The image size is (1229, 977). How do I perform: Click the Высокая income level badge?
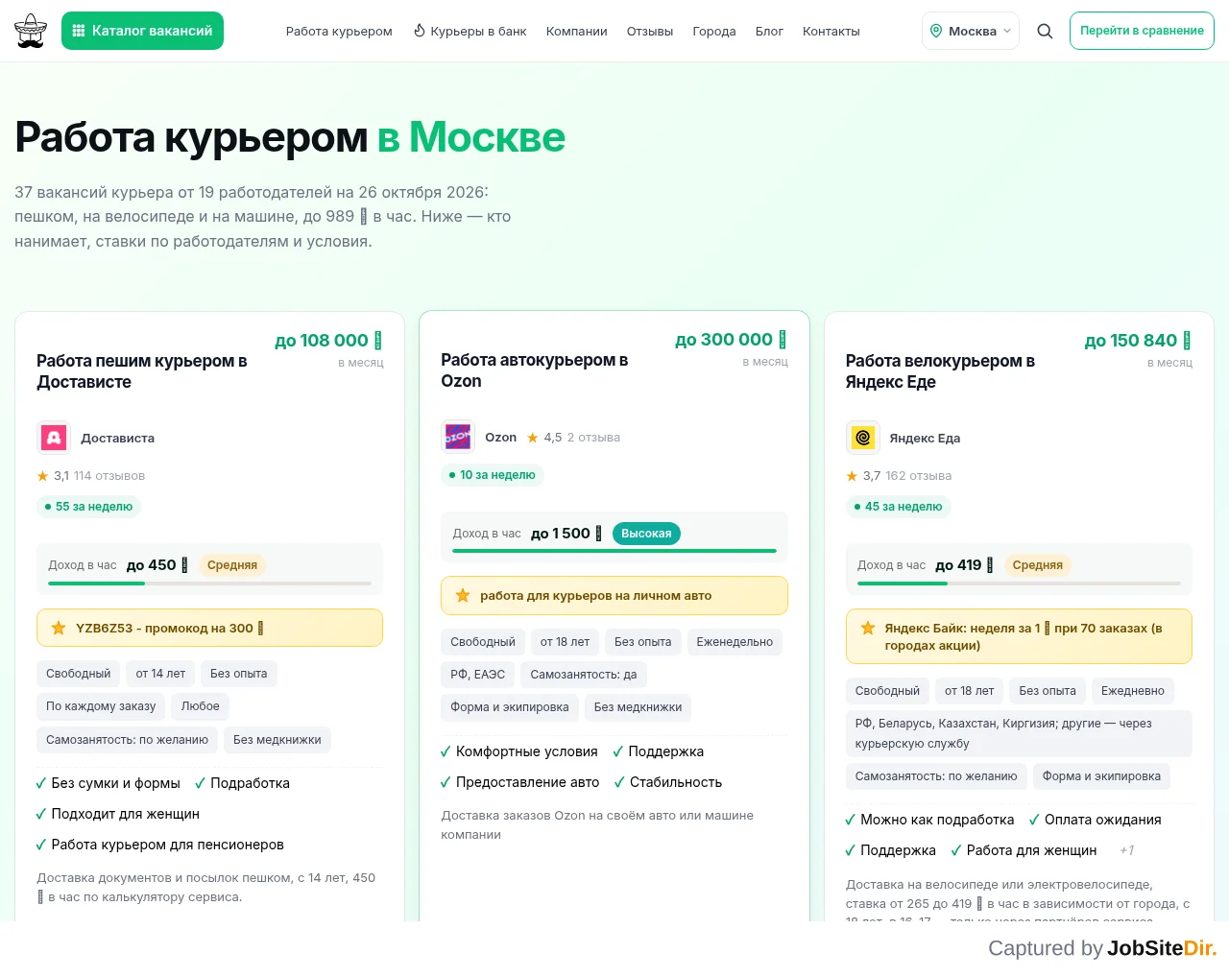[646, 534]
